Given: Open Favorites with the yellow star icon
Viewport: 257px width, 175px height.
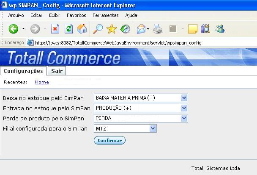Looking at the screenshot, I should click(112, 29).
